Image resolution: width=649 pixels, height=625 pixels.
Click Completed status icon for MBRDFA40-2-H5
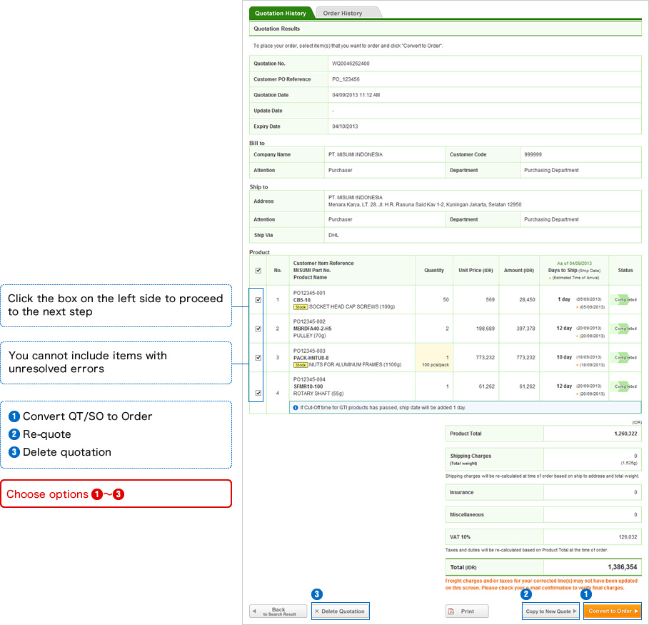(x=625, y=329)
